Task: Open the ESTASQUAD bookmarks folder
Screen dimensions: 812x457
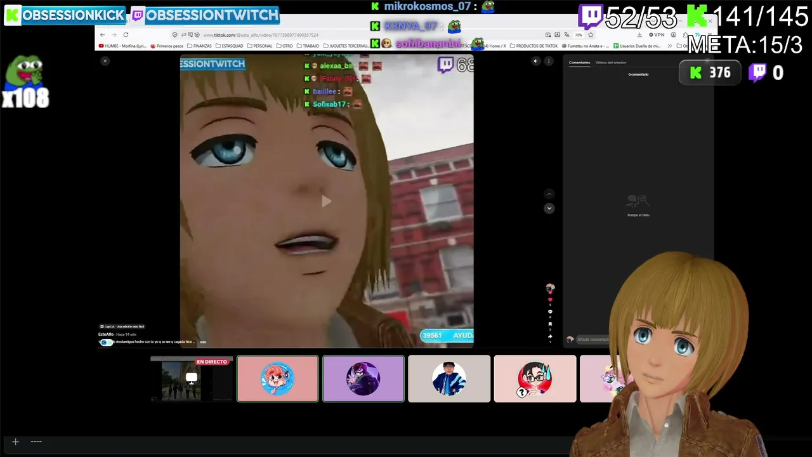Action: pos(230,46)
